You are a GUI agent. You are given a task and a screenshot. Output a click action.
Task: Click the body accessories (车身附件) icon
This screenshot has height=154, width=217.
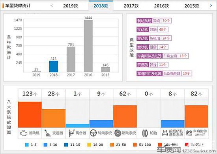[x=189, y=133]
